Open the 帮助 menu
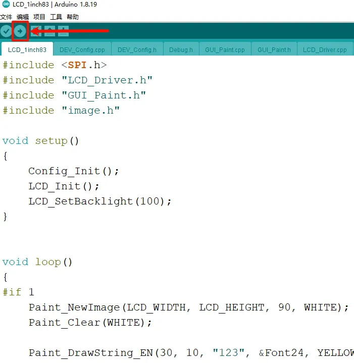This screenshot has height=363, width=354. pyautogui.click(x=73, y=17)
